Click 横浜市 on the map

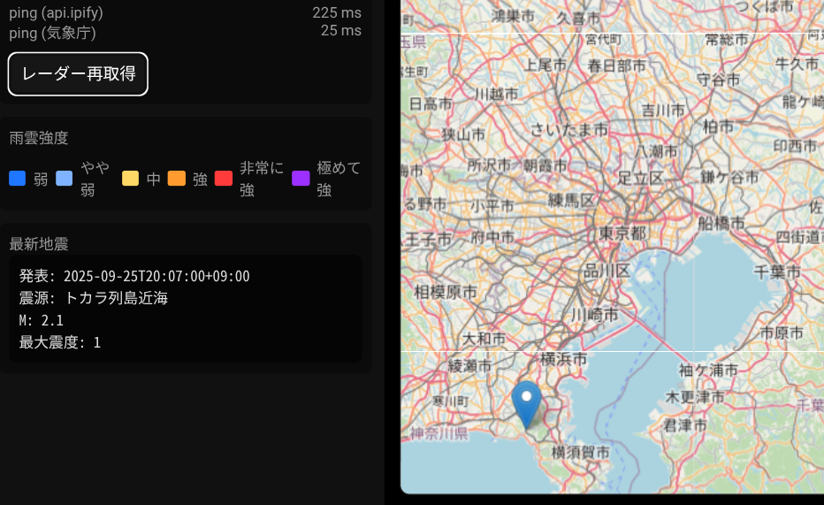tap(564, 359)
